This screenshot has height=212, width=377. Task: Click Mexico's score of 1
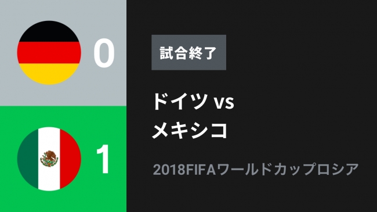pyautogui.click(x=103, y=159)
